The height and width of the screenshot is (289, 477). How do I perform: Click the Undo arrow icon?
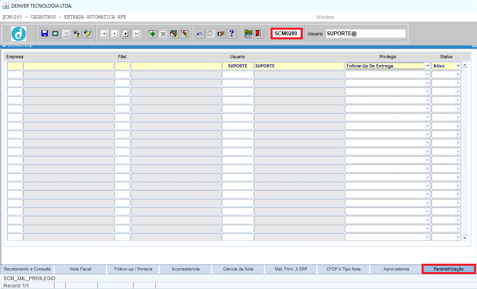200,33
